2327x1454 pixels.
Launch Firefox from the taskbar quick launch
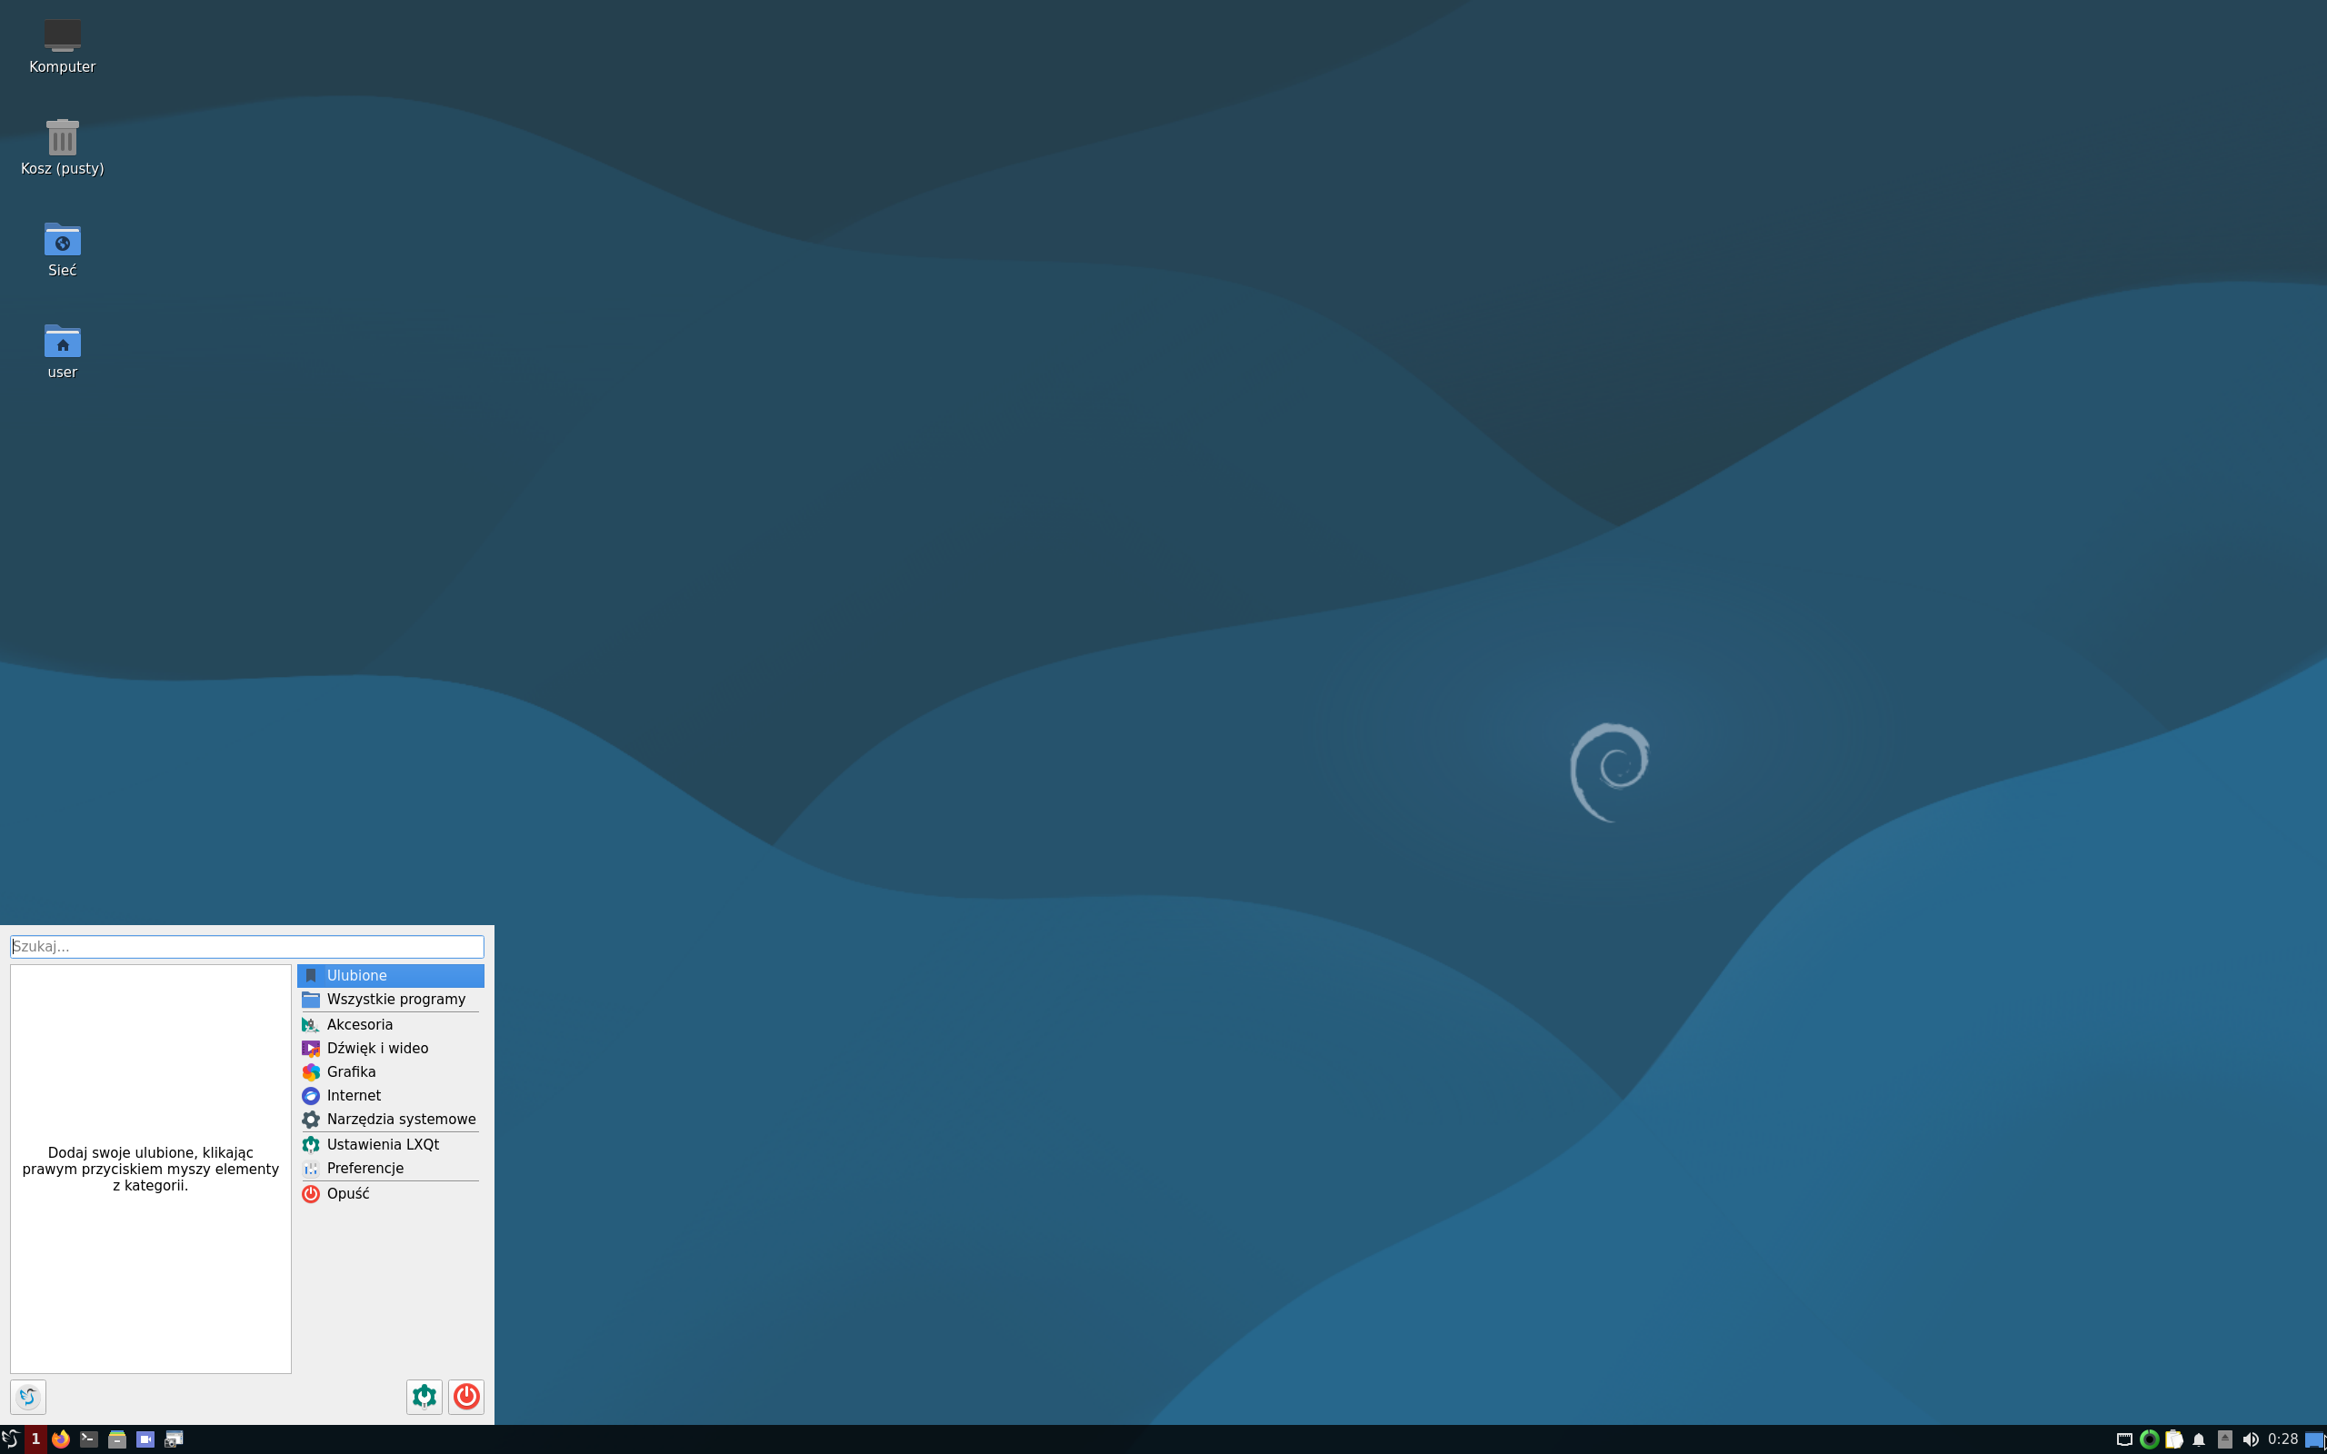[61, 1439]
